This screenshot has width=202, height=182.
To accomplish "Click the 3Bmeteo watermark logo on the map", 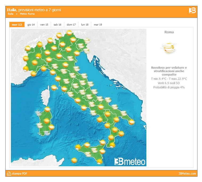I will point(130,161).
